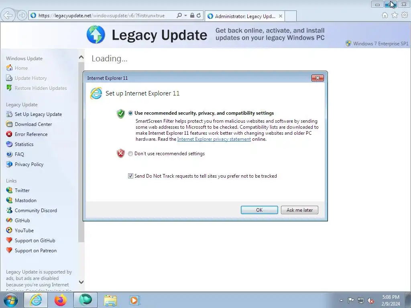Click the Twitter sidebar icon
The image size is (411, 308).
(x=9, y=190)
